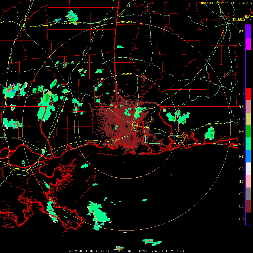Click the 'HR' legend label
This screenshot has height=253, width=253.
(x=241, y=132)
